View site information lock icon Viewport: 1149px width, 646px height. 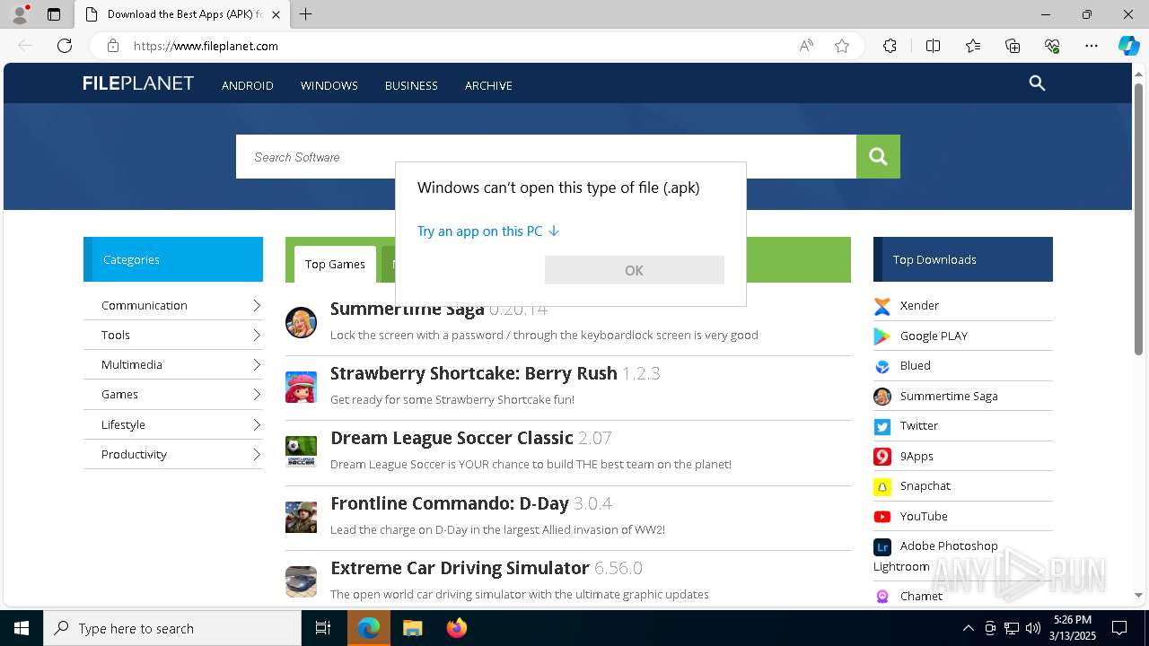pos(112,46)
